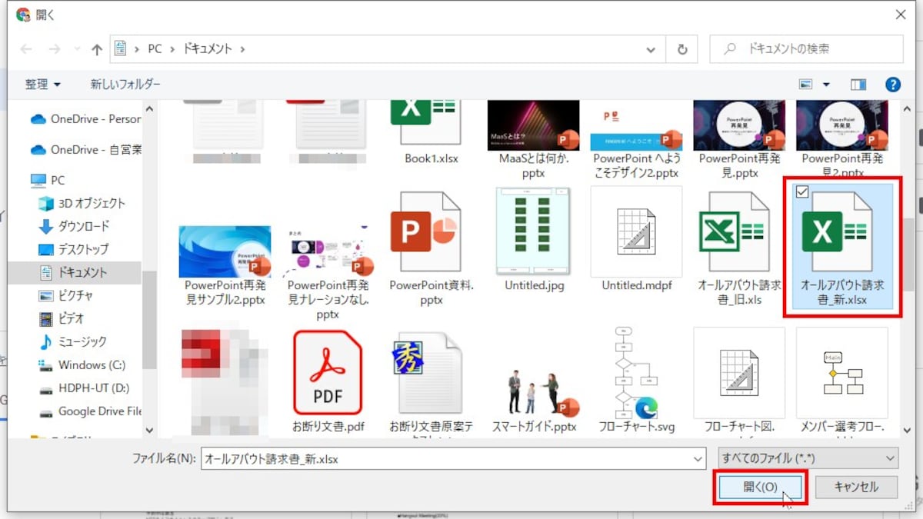Open the view options dropdown arrow

click(x=827, y=85)
